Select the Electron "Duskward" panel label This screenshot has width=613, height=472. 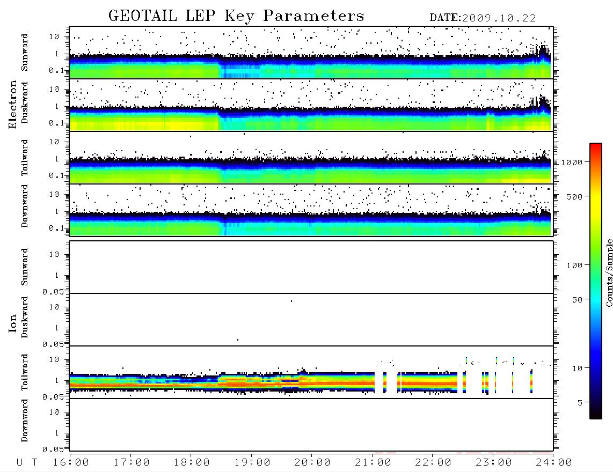tap(25, 103)
